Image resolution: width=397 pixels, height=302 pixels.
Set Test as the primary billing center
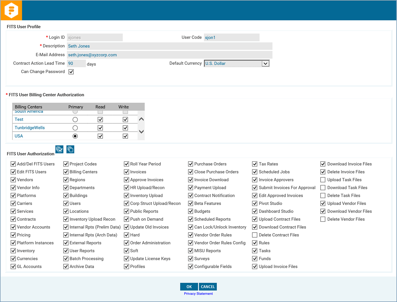pos(75,119)
